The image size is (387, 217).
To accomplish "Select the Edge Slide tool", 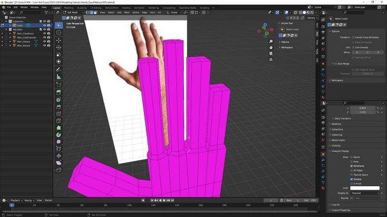I will click(59, 149).
